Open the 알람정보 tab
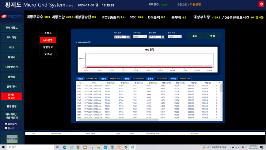 click(x=48, y=47)
